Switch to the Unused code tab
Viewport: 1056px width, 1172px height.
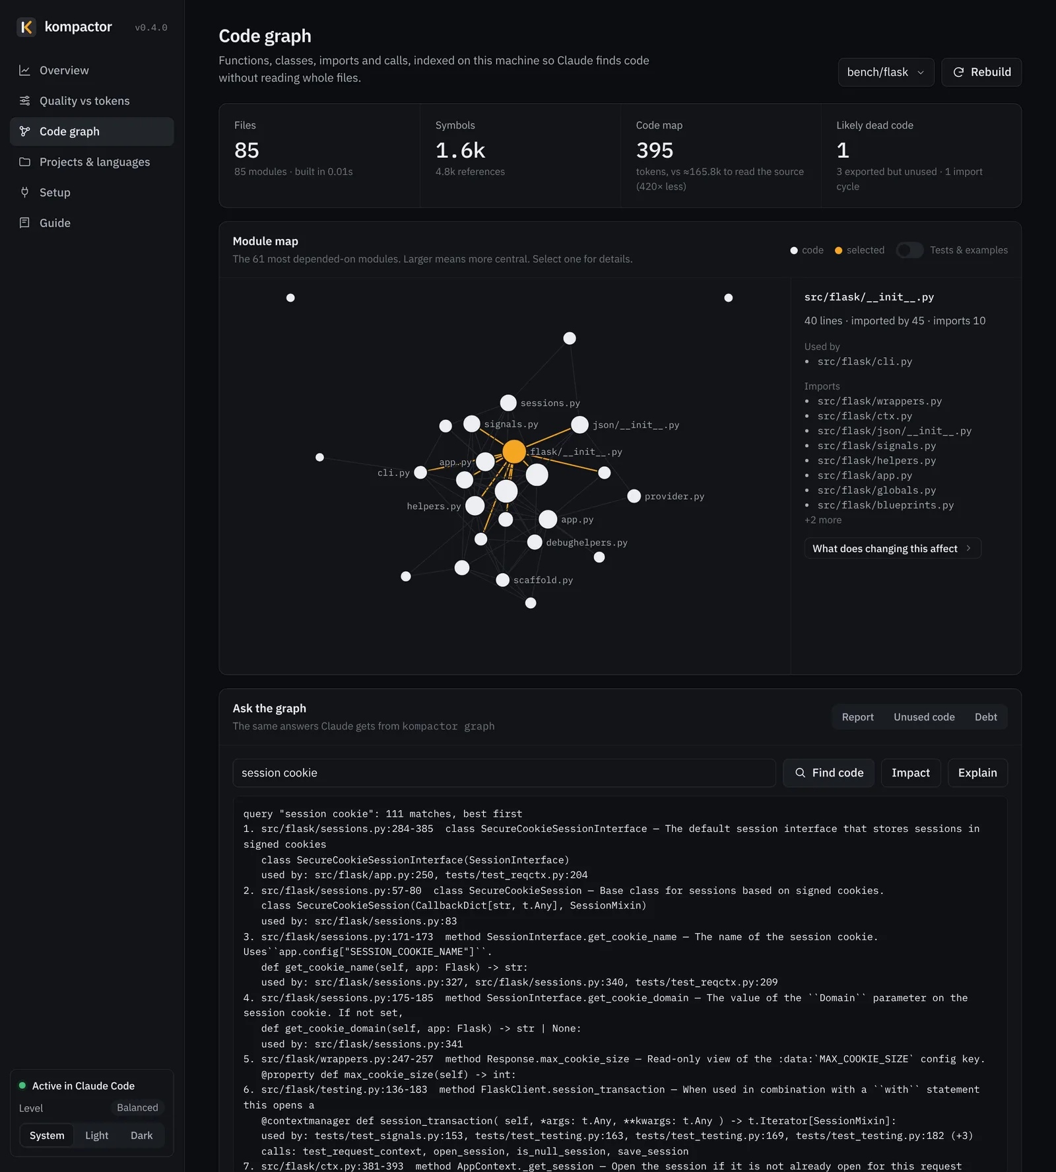(x=924, y=717)
